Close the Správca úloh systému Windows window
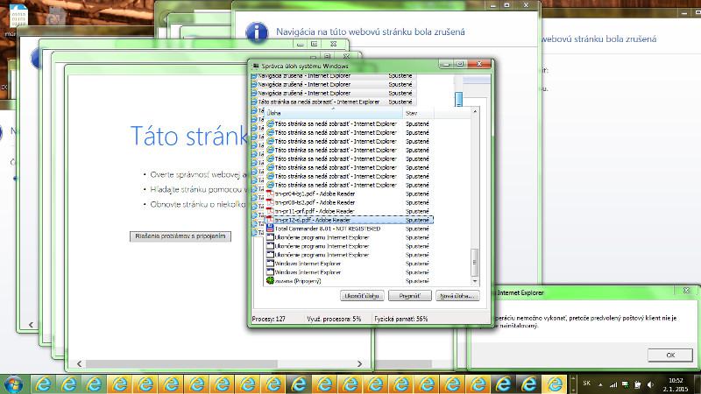The width and height of the screenshot is (701, 394). (478, 64)
